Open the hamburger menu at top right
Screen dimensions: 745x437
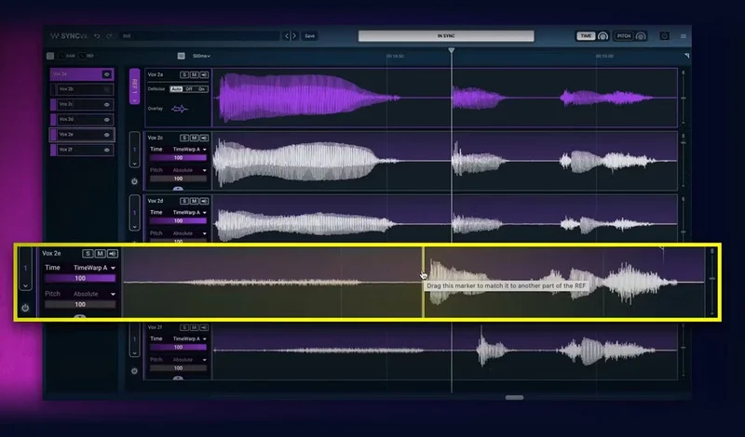coord(684,36)
